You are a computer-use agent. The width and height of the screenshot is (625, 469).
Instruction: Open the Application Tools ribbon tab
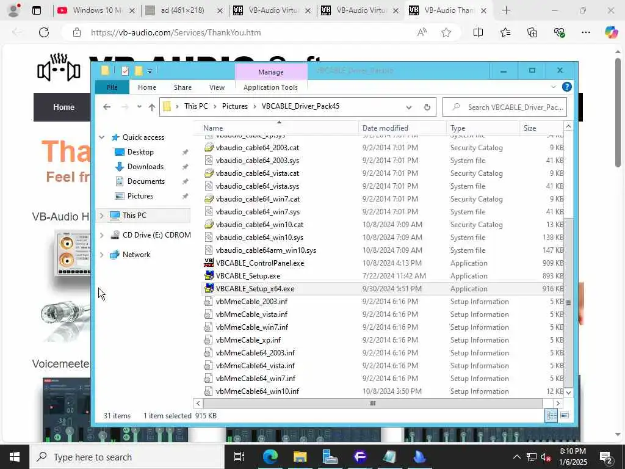point(270,87)
